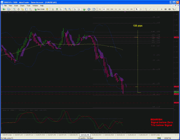Switch to the EURJPY,H4 chart tab

18,135
